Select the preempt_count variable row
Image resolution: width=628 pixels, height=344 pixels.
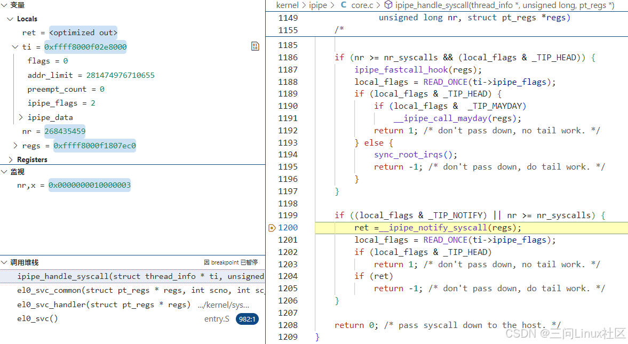(132, 89)
